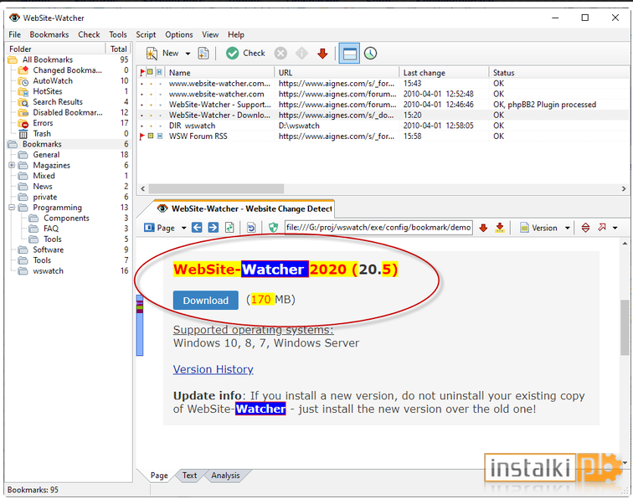Select the WebSite-Watcher Website Change Detect tab
This screenshot has height=499, width=633.
[x=244, y=208]
